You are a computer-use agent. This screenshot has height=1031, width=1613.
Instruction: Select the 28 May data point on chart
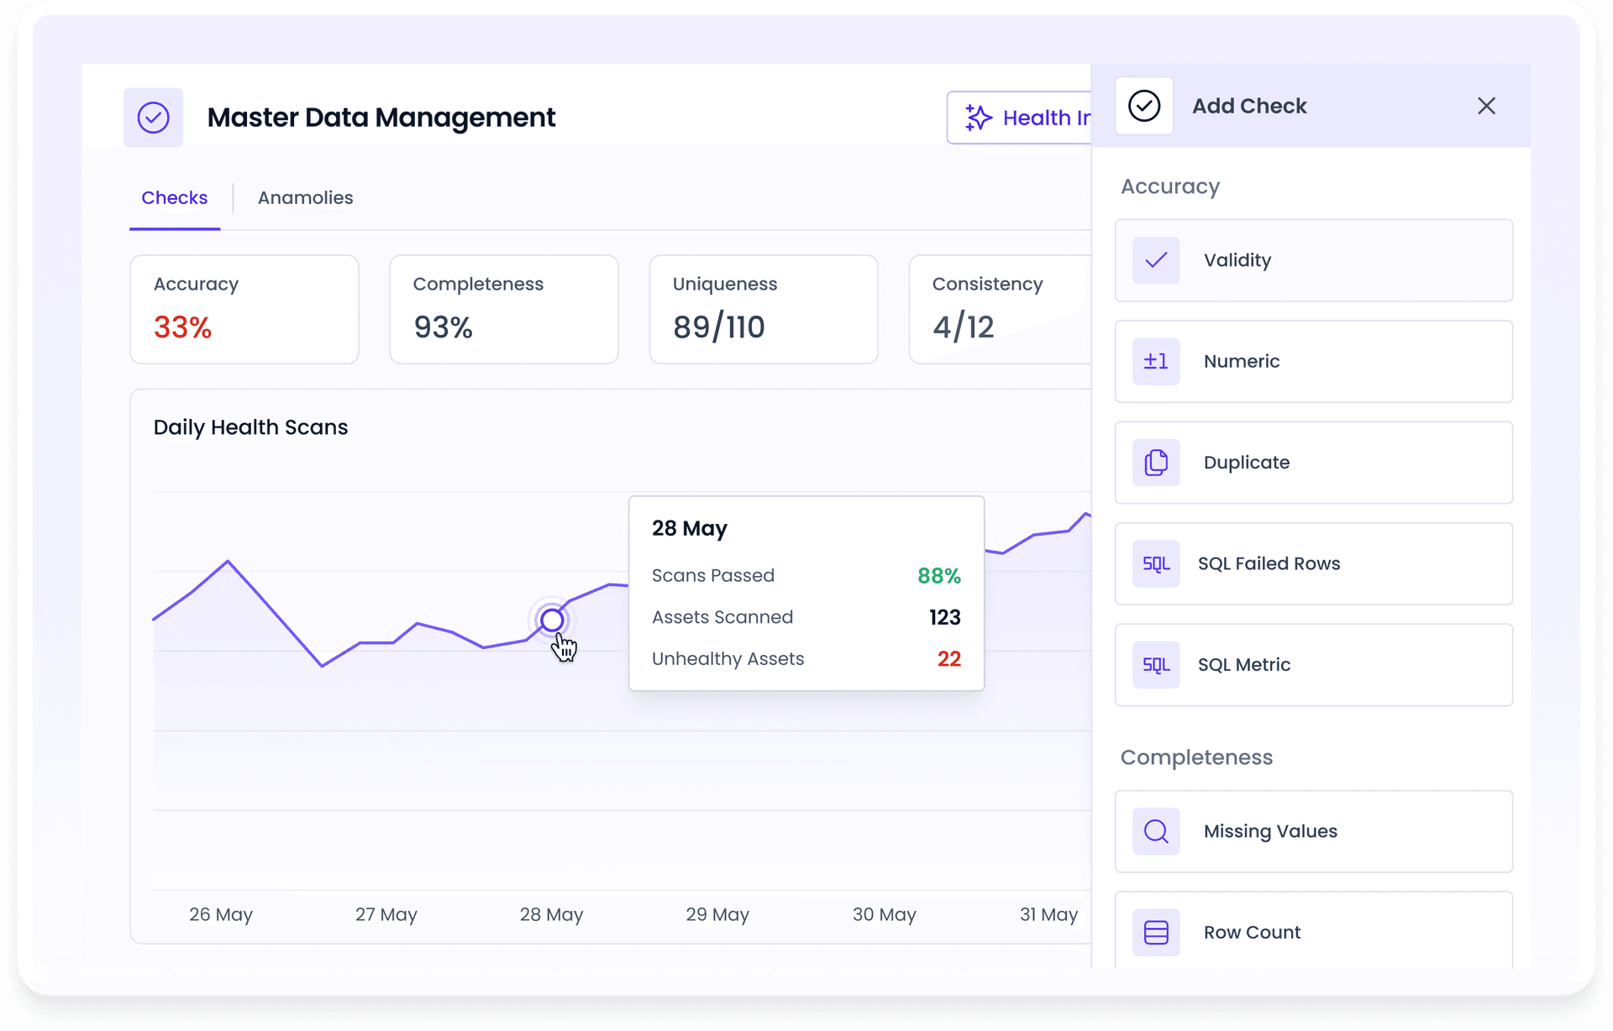552,620
